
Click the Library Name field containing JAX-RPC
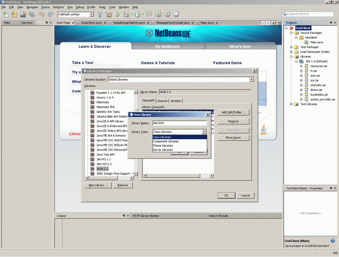180,123
